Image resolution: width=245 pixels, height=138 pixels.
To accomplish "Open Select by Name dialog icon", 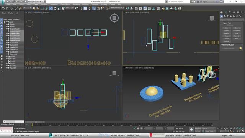I will tap(38, 8).
